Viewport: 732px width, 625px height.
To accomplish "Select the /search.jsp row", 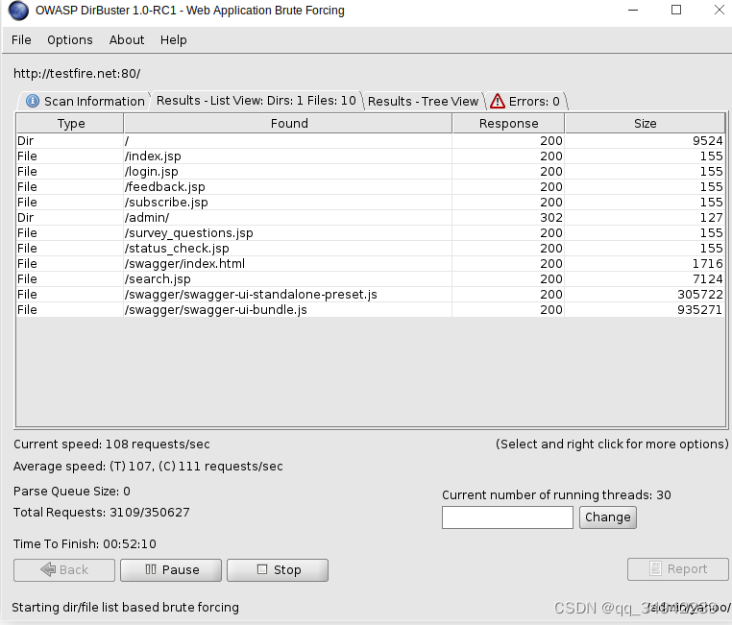I will (x=370, y=279).
